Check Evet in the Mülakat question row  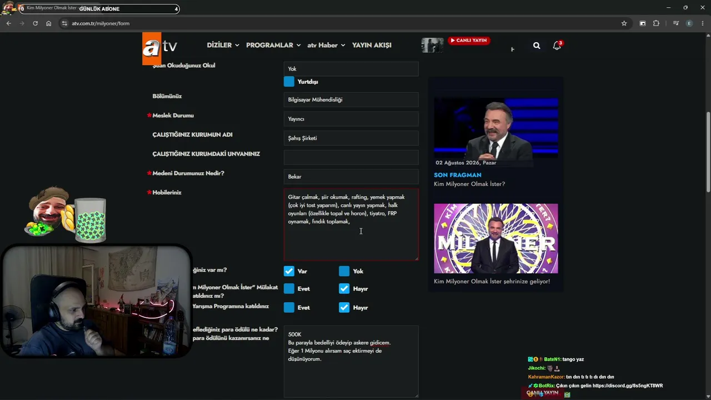[x=289, y=289]
